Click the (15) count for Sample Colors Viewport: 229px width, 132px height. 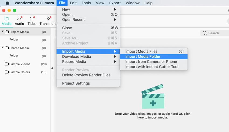click(44, 72)
